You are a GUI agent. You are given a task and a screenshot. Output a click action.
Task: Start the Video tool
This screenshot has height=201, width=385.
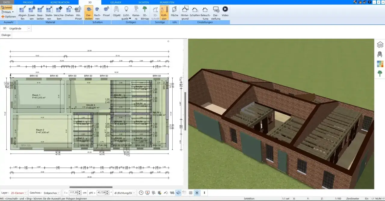[225, 11]
